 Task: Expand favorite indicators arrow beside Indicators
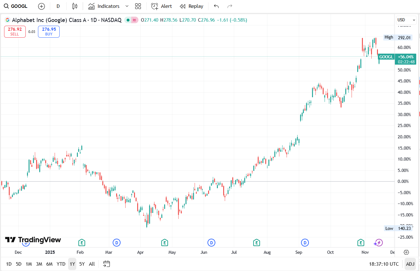coord(127,6)
